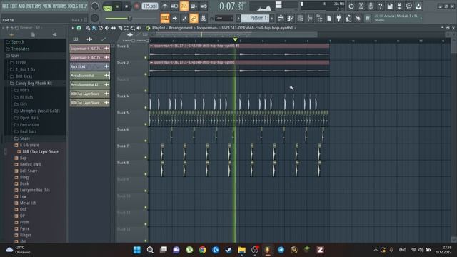This screenshot has height=257, width=457.
Task: Open the ADD menu
Action: pyautogui.click(x=21, y=6)
